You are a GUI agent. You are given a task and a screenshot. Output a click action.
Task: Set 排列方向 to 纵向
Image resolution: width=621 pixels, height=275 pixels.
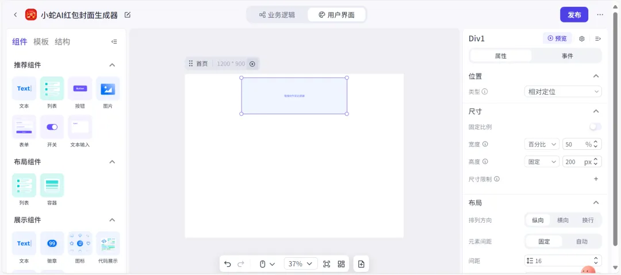pos(538,220)
